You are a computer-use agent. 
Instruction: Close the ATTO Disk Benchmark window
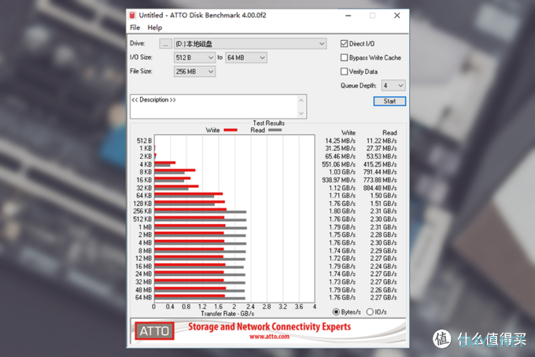[x=397, y=16]
